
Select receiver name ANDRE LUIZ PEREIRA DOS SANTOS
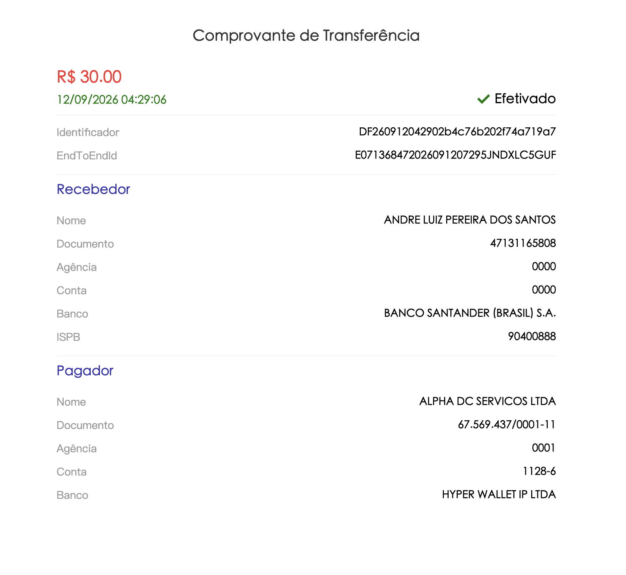coord(470,220)
